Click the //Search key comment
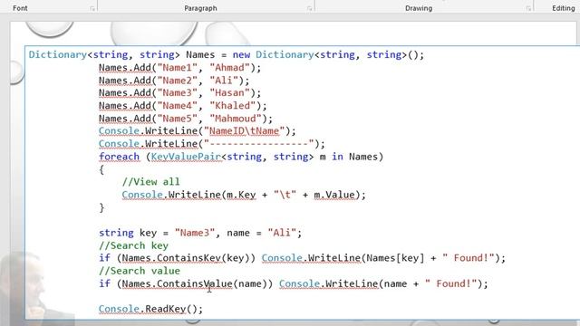Viewport: 580px width, 326px height. (133, 245)
